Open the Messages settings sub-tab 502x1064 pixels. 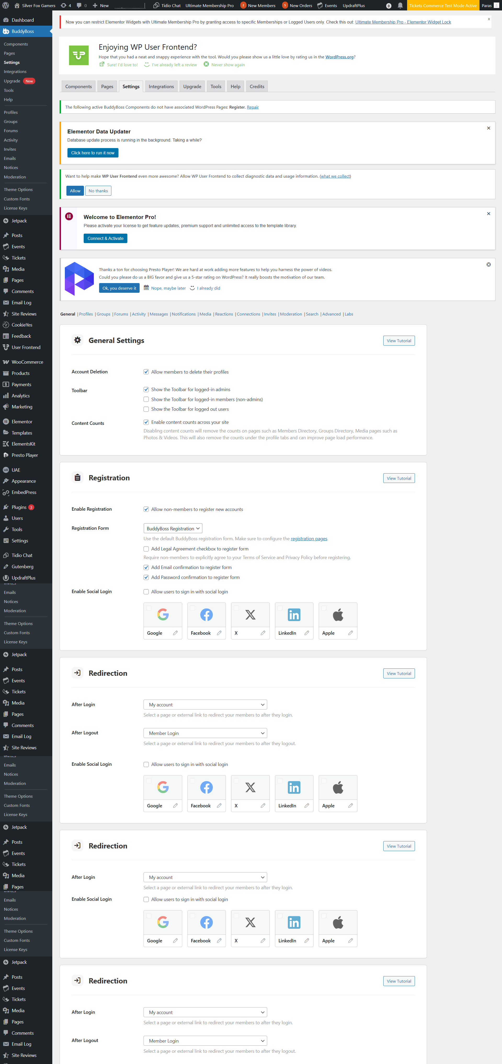click(x=158, y=314)
